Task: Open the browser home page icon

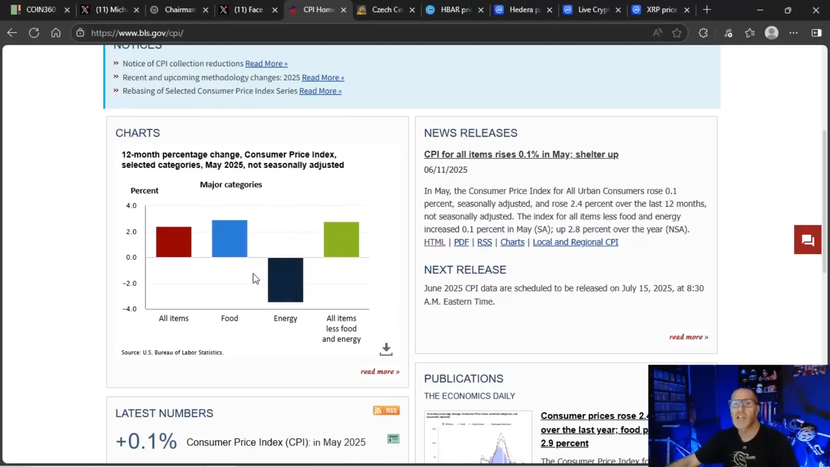Action: point(56,33)
